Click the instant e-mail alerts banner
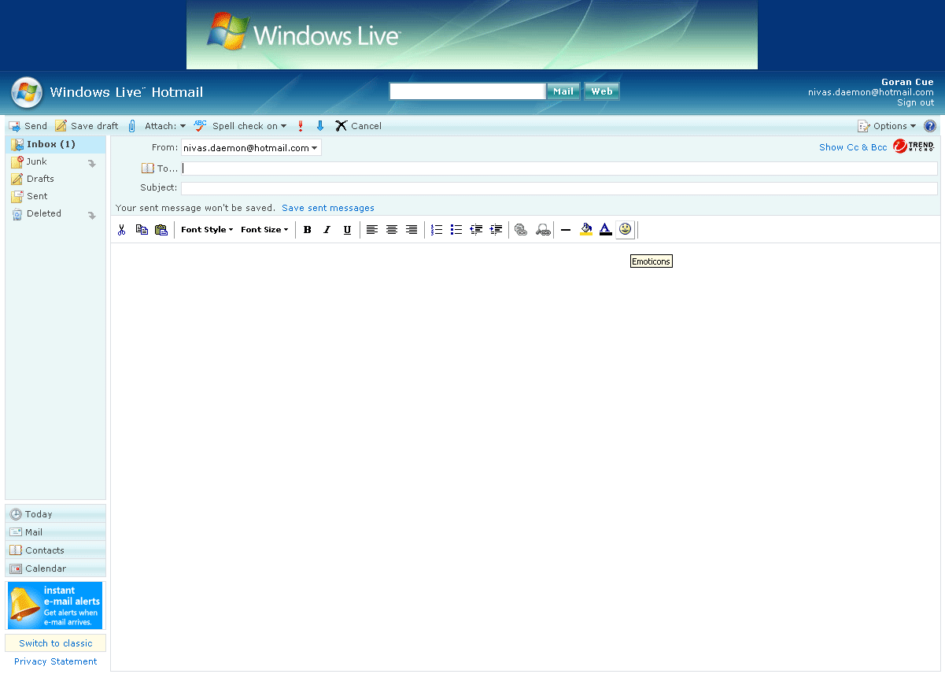Screen dimensions: 945x674 click(55, 605)
